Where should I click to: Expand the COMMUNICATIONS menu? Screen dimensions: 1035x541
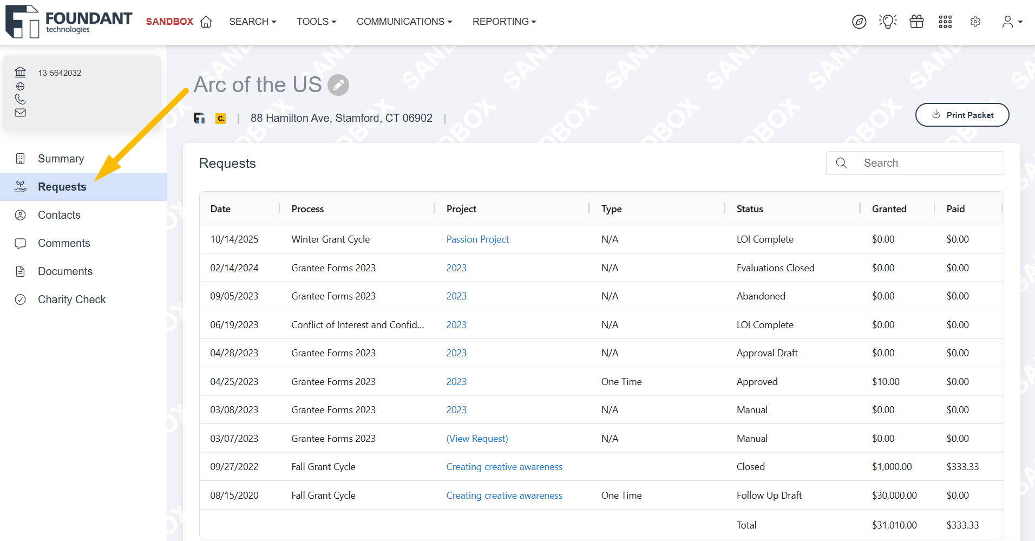[404, 22]
